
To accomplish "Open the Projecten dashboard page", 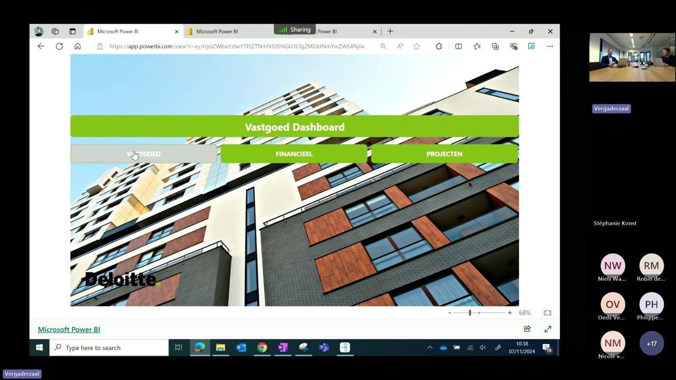I will pos(444,154).
